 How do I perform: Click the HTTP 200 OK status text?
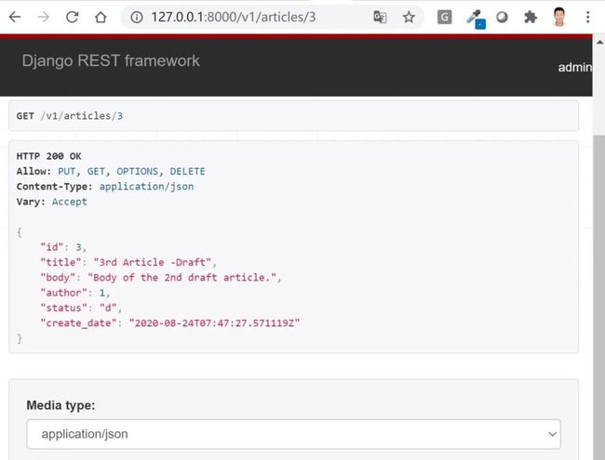coord(48,156)
